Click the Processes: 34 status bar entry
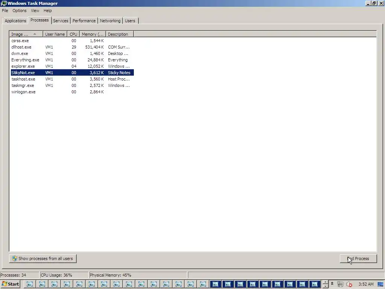The width and height of the screenshot is (385, 289). (20, 275)
